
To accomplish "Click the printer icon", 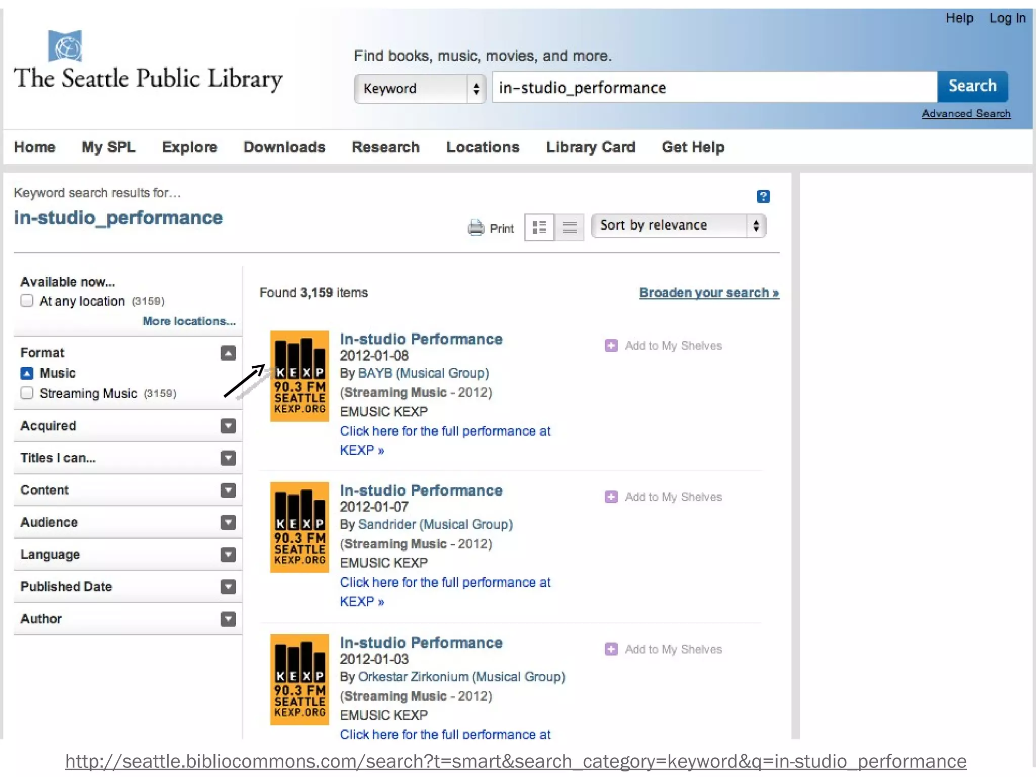I will pos(476,228).
